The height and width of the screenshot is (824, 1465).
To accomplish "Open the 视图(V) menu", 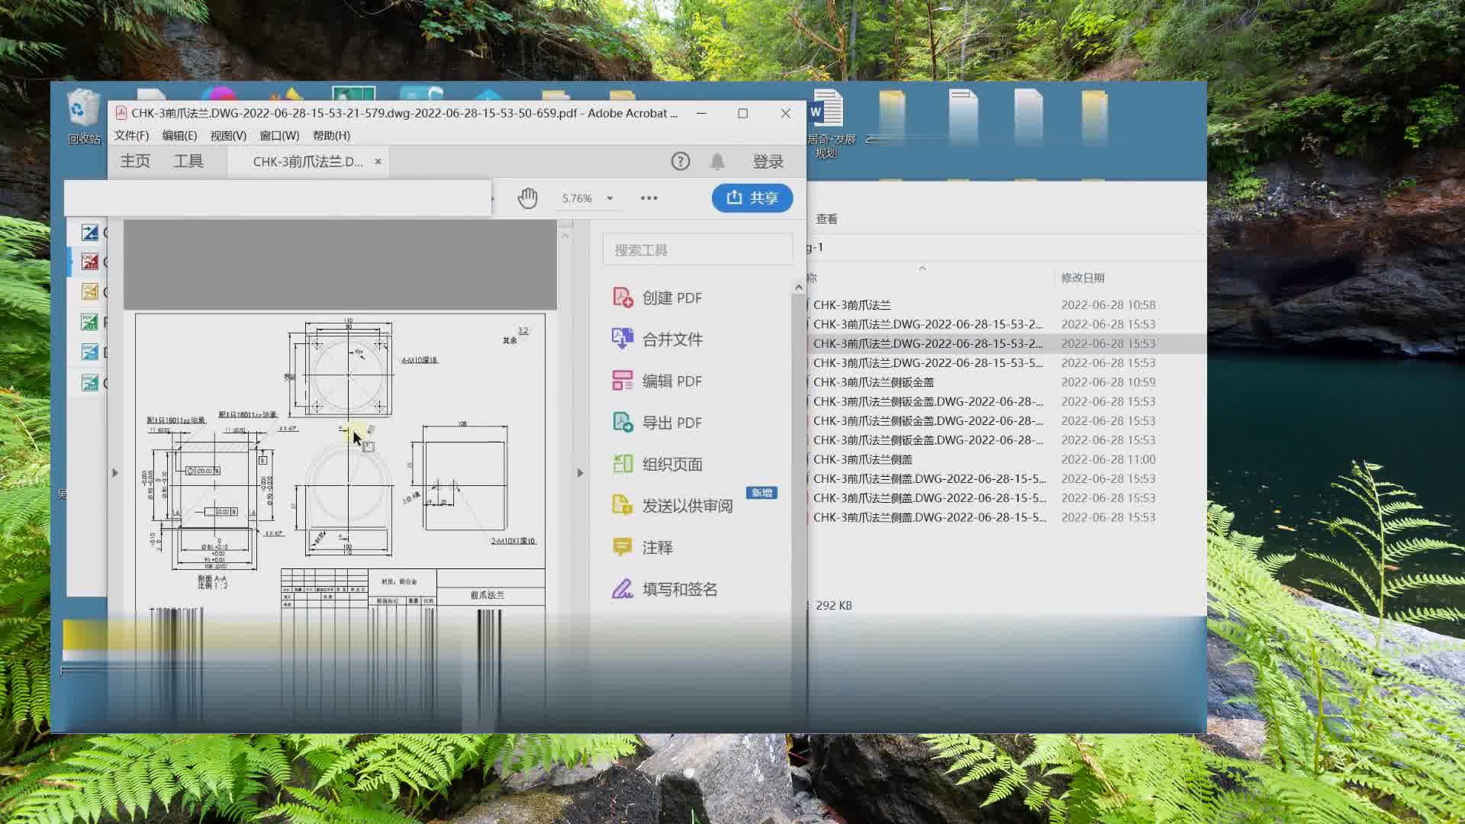I will (228, 135).
